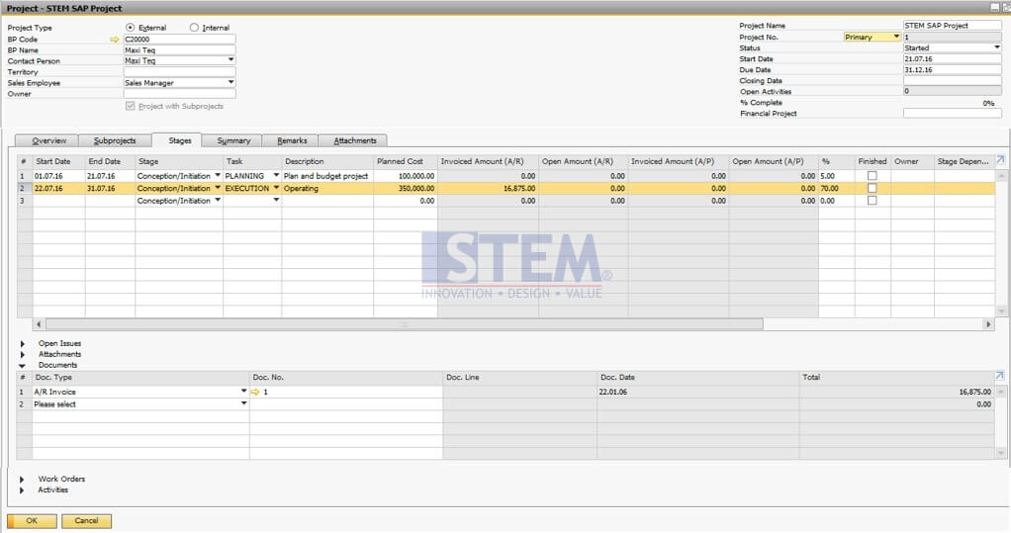Open the Please select doc type dropdown
This screenshot has height=533, width=1011.
click(243, 403)
